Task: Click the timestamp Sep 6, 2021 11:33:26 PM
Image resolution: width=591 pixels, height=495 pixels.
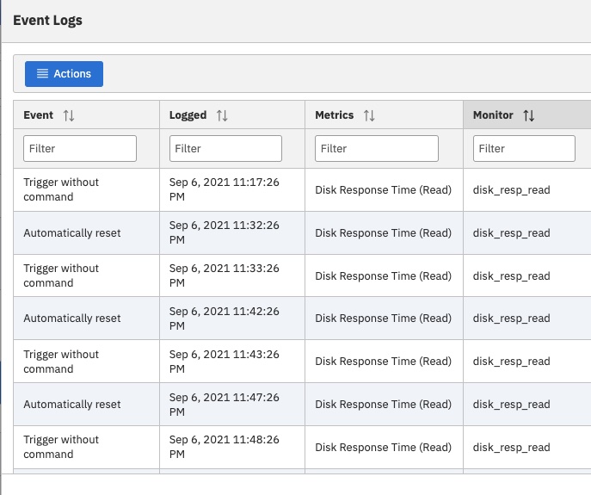Action: tap(225, 275)
